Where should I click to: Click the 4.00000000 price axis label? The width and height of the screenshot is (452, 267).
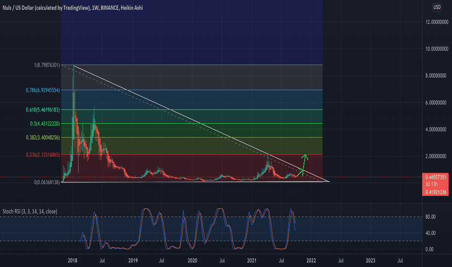point(436,129)
